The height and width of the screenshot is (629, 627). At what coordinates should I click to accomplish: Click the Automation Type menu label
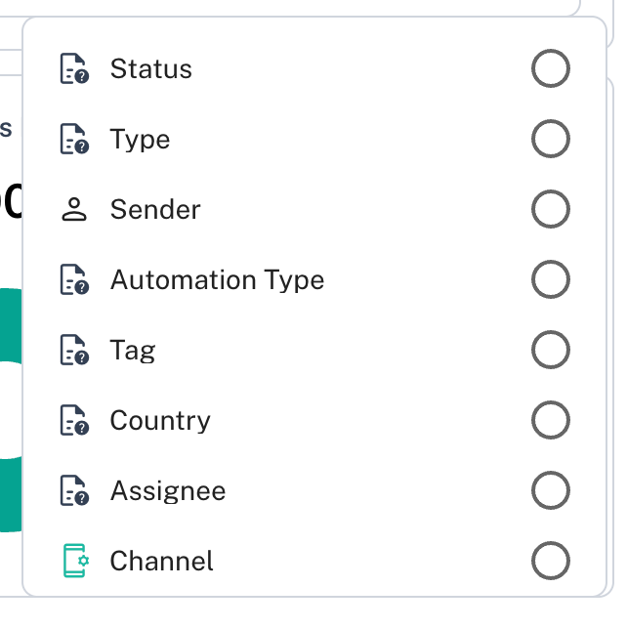click(217, 280)
